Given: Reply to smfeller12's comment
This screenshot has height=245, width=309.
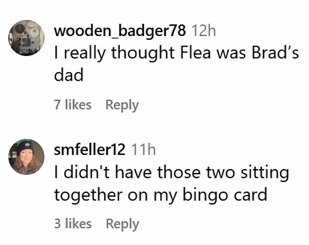Looking at the screenshot, I should click(x=122, y=224).
